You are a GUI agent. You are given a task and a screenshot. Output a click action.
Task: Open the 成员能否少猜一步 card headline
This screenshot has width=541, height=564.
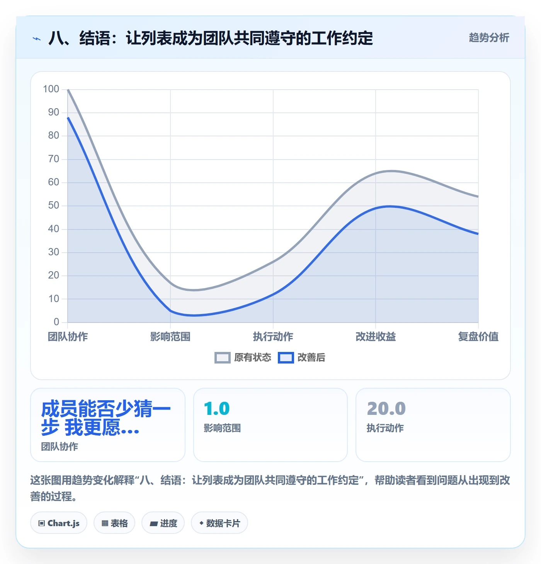click(x=106, y=418)
